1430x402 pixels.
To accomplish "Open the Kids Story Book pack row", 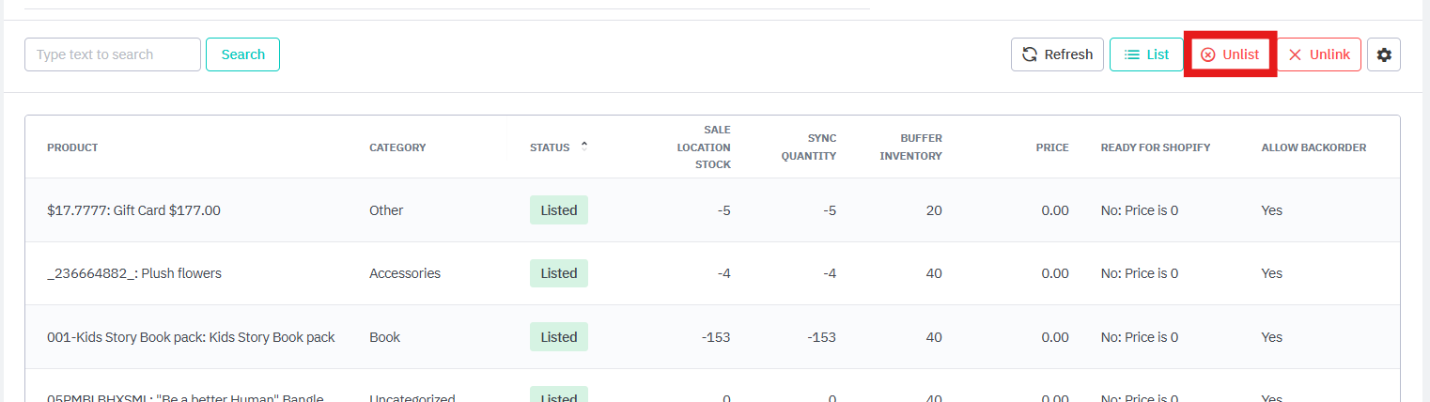I will point(191,337).
